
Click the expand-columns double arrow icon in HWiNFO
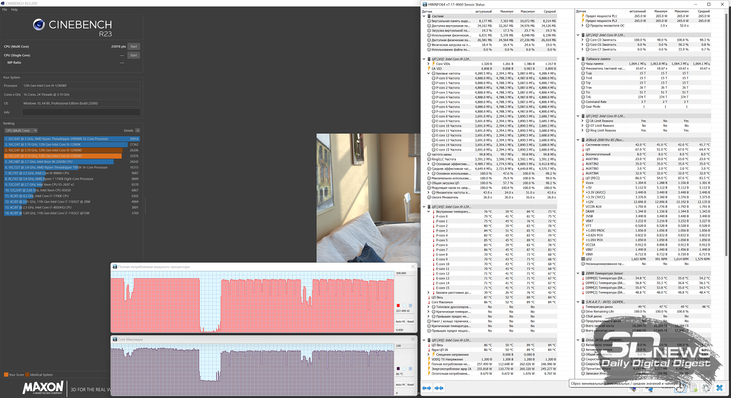[x=426, y=388]
